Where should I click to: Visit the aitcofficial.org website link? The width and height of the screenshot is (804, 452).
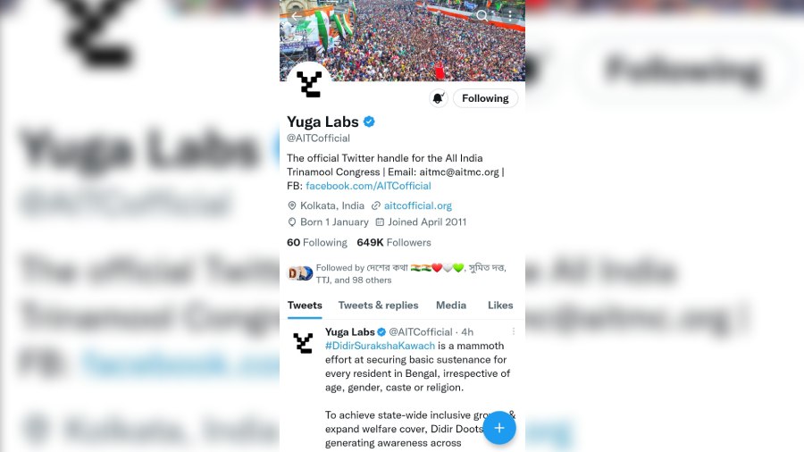[418, 205]
